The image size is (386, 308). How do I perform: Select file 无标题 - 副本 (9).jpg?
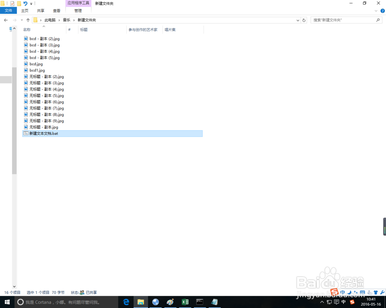pos(47,121)
